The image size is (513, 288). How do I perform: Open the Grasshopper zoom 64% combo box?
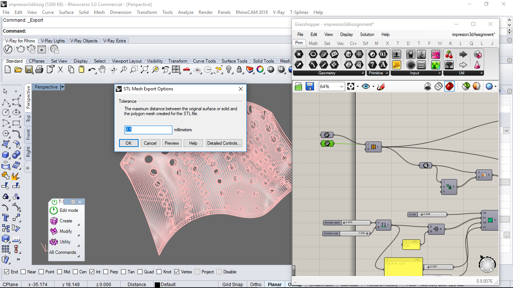(332, 87)
